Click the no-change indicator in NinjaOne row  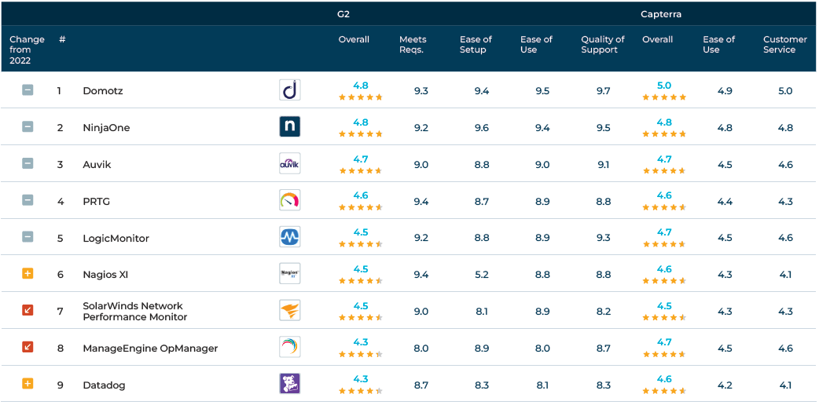coord(28,126)
